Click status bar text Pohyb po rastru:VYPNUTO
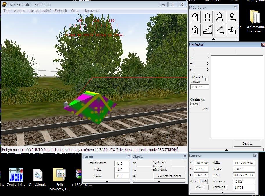265x196 pixels. click(x=23, y=150)
